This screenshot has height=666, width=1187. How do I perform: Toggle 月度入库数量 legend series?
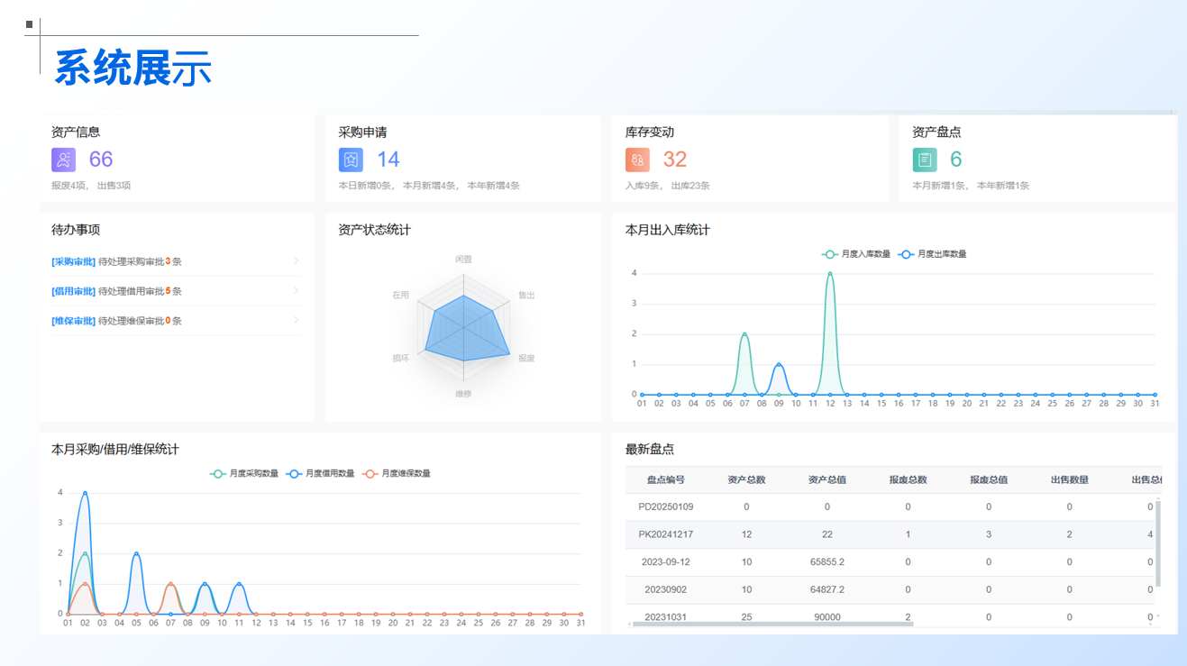click(855, 254)
